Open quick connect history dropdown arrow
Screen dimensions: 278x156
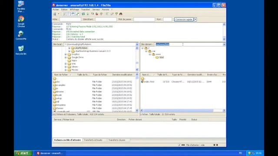[x=195, y=19]
